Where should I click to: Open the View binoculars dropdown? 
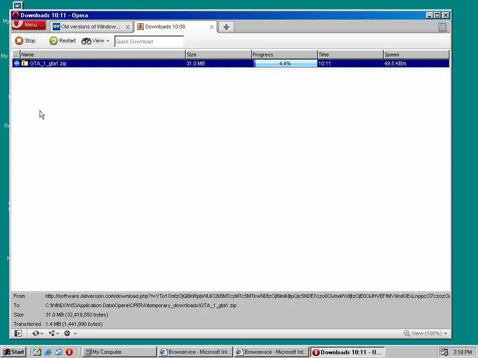(95, 41)
